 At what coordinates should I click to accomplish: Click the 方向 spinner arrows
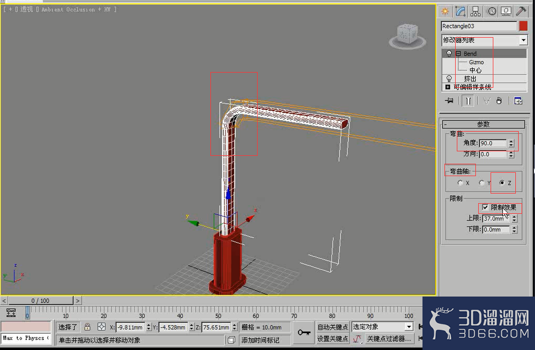(511, 154)
